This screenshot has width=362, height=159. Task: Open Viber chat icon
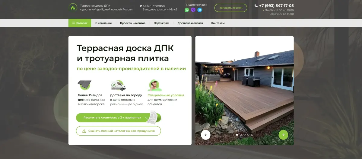point(193,10)
